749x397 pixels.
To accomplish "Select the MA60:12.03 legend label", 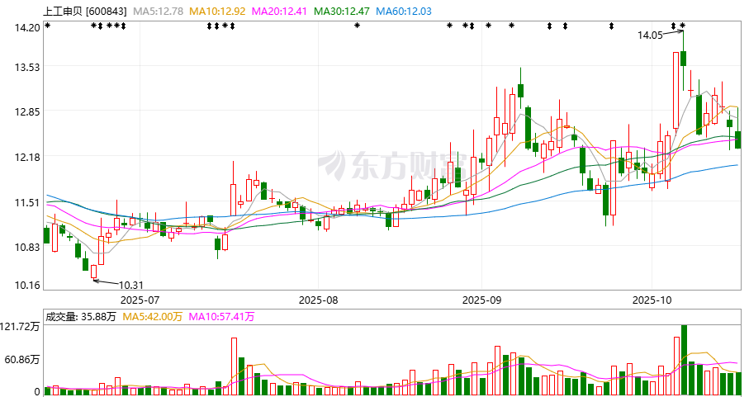I will click(x=404, y=12).
